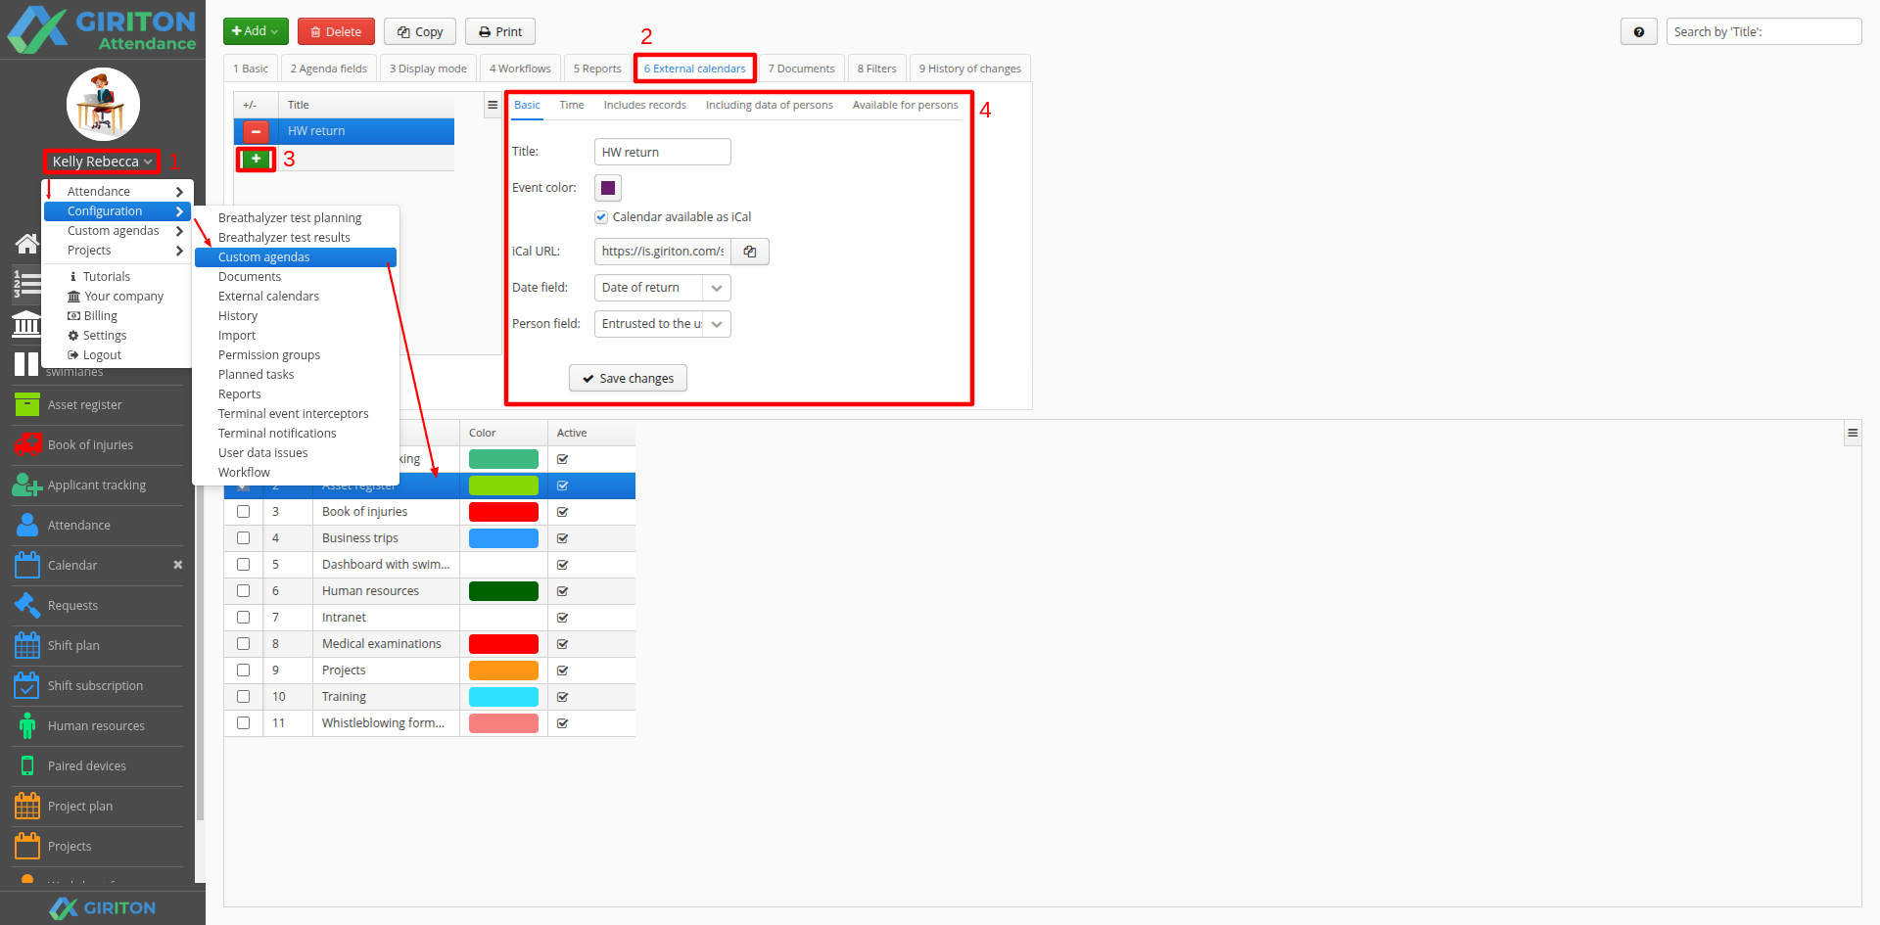1880x925 pixels.
Task: Open the Available for persons tab
Action: [x=906, y=105]
